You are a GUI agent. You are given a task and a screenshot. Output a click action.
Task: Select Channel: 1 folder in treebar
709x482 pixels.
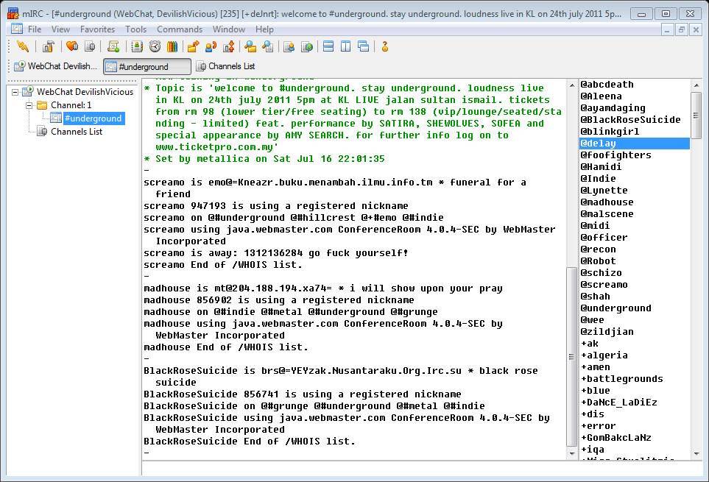71,105
